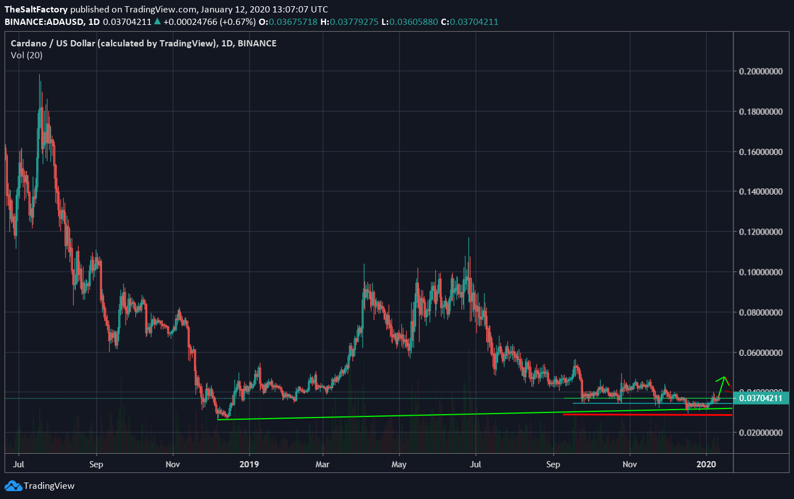The image size is (794, 499).
Task: Click the +0.00024766 (+0.67%) change value
Action: [x=210, y=22]
